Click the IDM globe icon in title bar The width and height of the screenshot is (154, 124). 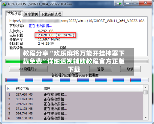click(x=5, y=4)
